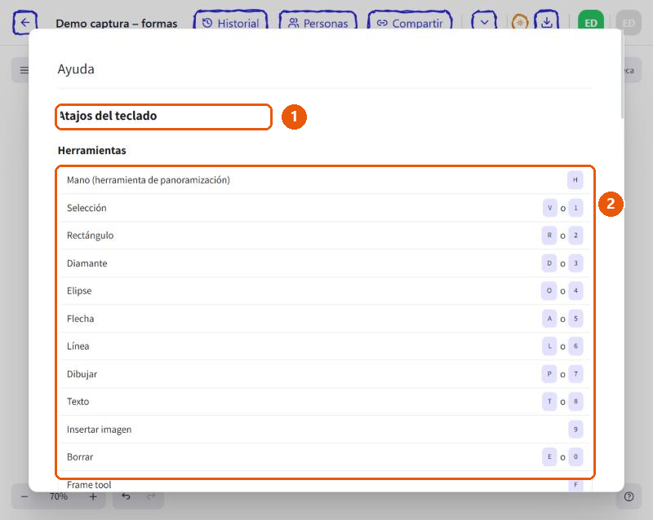Viewport: 653px width, 520px height.
Task: Open the green ED user avatar
Action: (x=590, y=23)
